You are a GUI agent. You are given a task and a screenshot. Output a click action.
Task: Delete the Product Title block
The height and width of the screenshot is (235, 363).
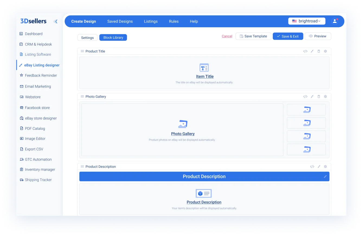pos(319,51)
